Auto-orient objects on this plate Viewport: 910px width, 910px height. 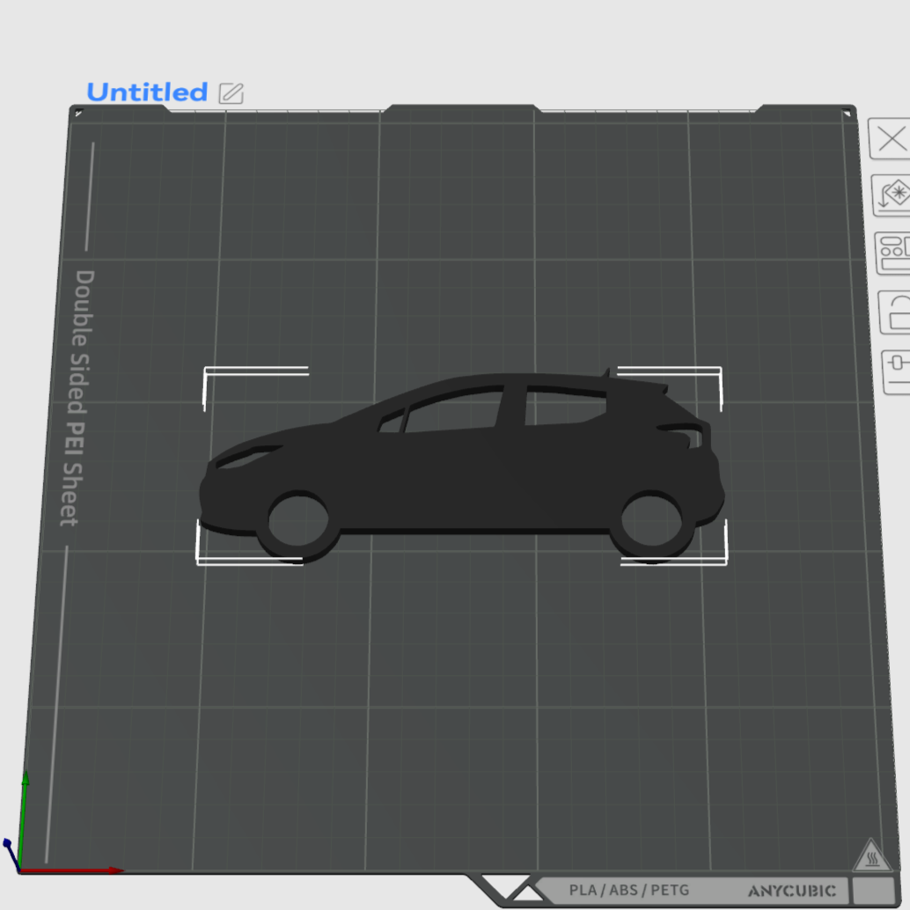(892, 195)
